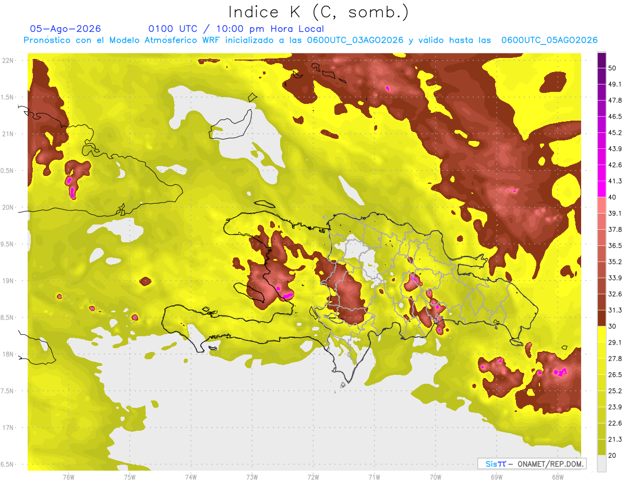
Task: Click the colorbar value '20'
Action: tap(612, 456)
